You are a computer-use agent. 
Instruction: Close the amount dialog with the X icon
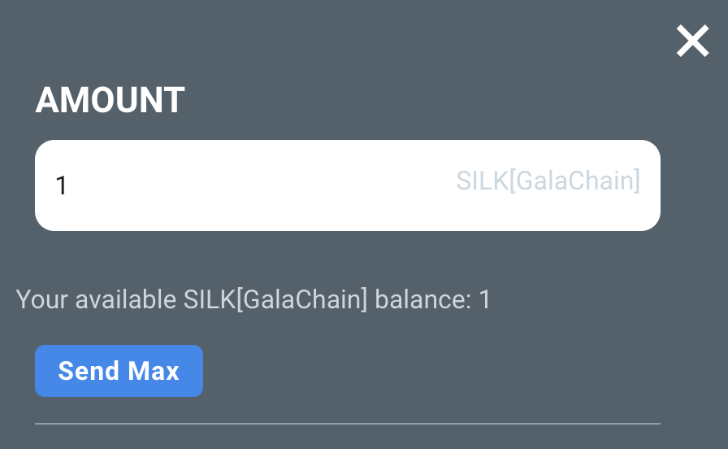(692, 41)
